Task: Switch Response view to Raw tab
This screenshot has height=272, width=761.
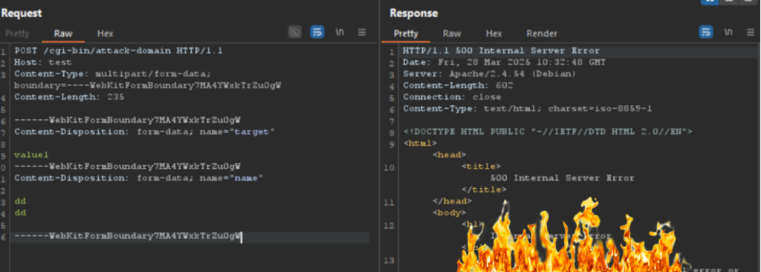Action: tap(452, 33)
